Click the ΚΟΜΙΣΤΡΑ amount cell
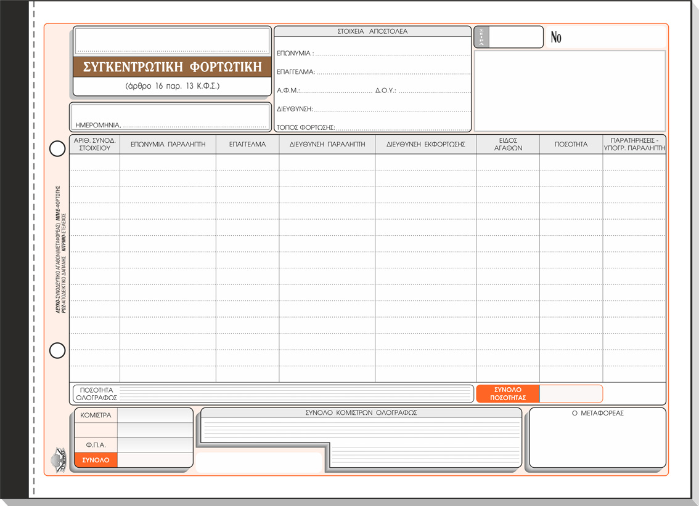The height and width of the screenshot is (506, 699). pyautogui.click(x=155, y=416)
